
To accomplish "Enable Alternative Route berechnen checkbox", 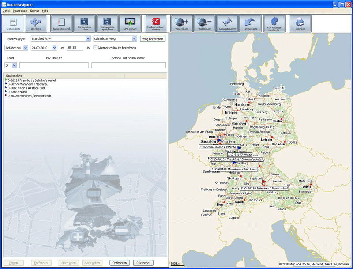I will [95, 48].
